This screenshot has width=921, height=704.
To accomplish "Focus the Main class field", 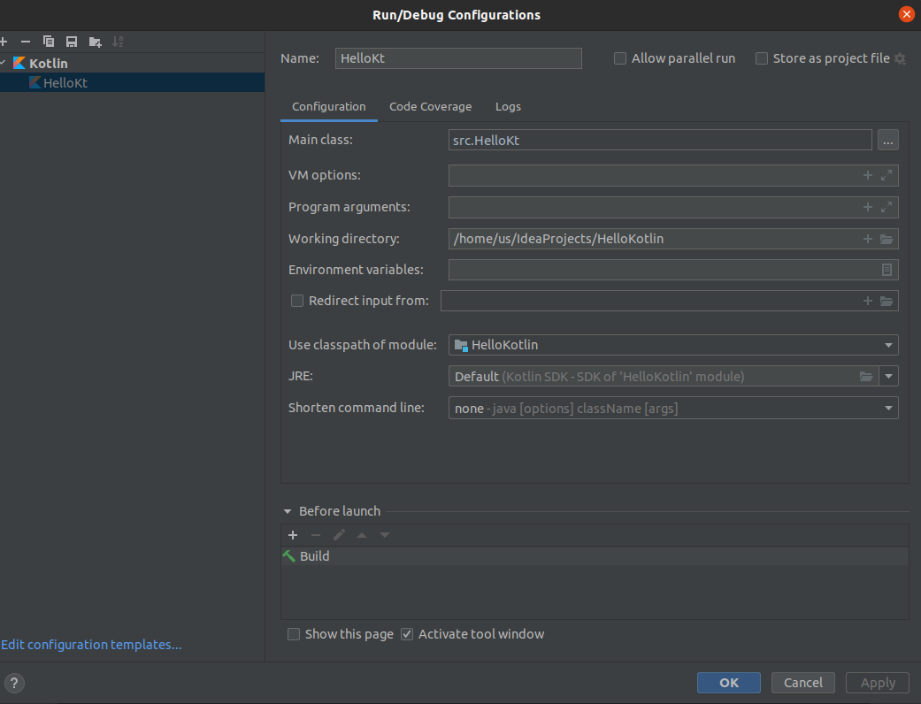I will click(x=660, y=141).
